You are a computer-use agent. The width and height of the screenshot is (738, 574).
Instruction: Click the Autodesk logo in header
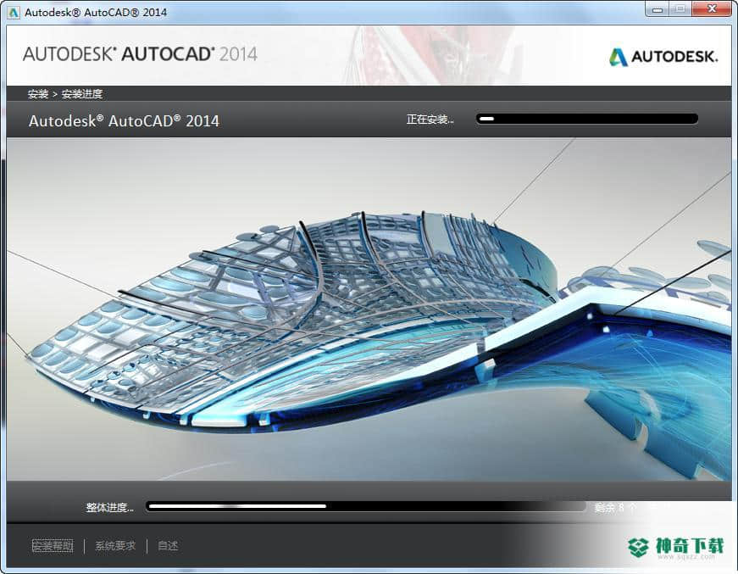pos(663,57)
